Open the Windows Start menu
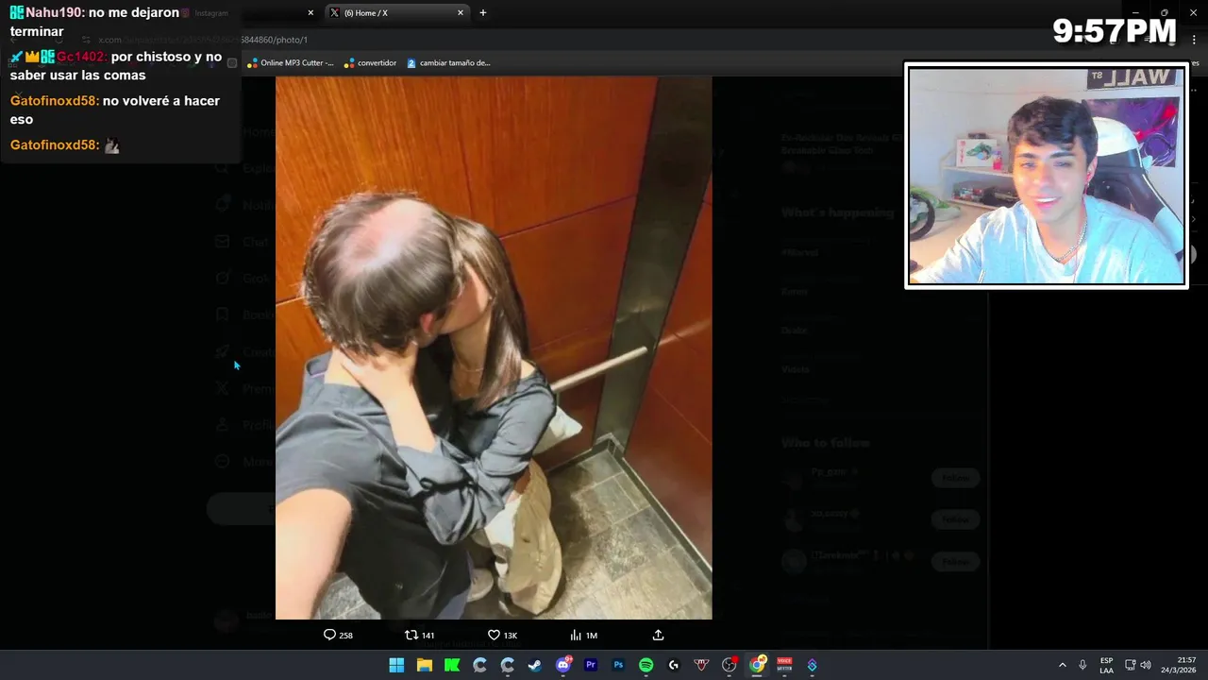 (x=396, y=665)
